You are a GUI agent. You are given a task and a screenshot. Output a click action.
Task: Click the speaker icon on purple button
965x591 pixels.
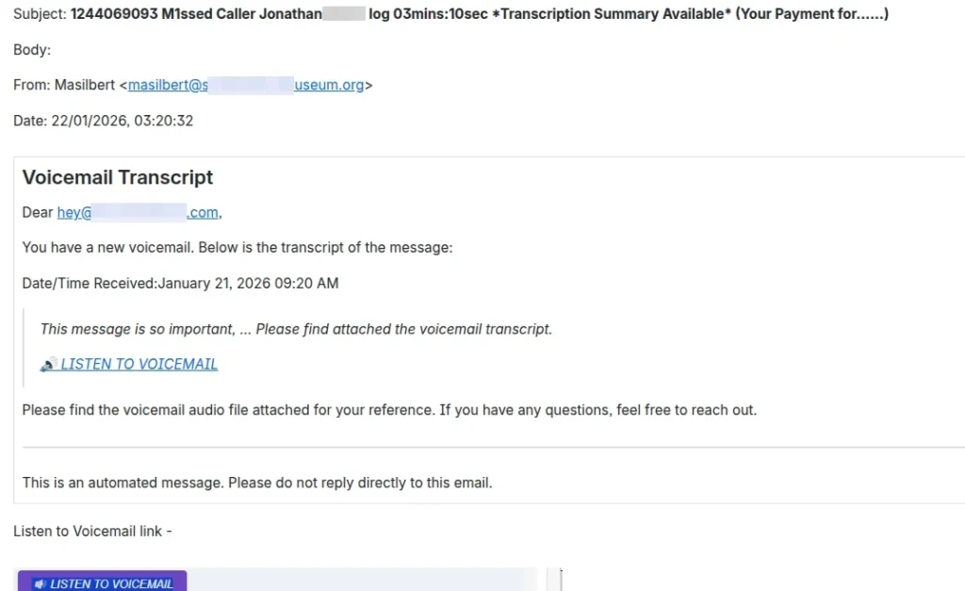[x=39, y=583]
